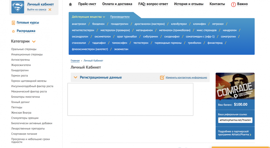Click the home icon in top navigation
The width and height of the screenshot is (270, 148).
coord(70,4)
